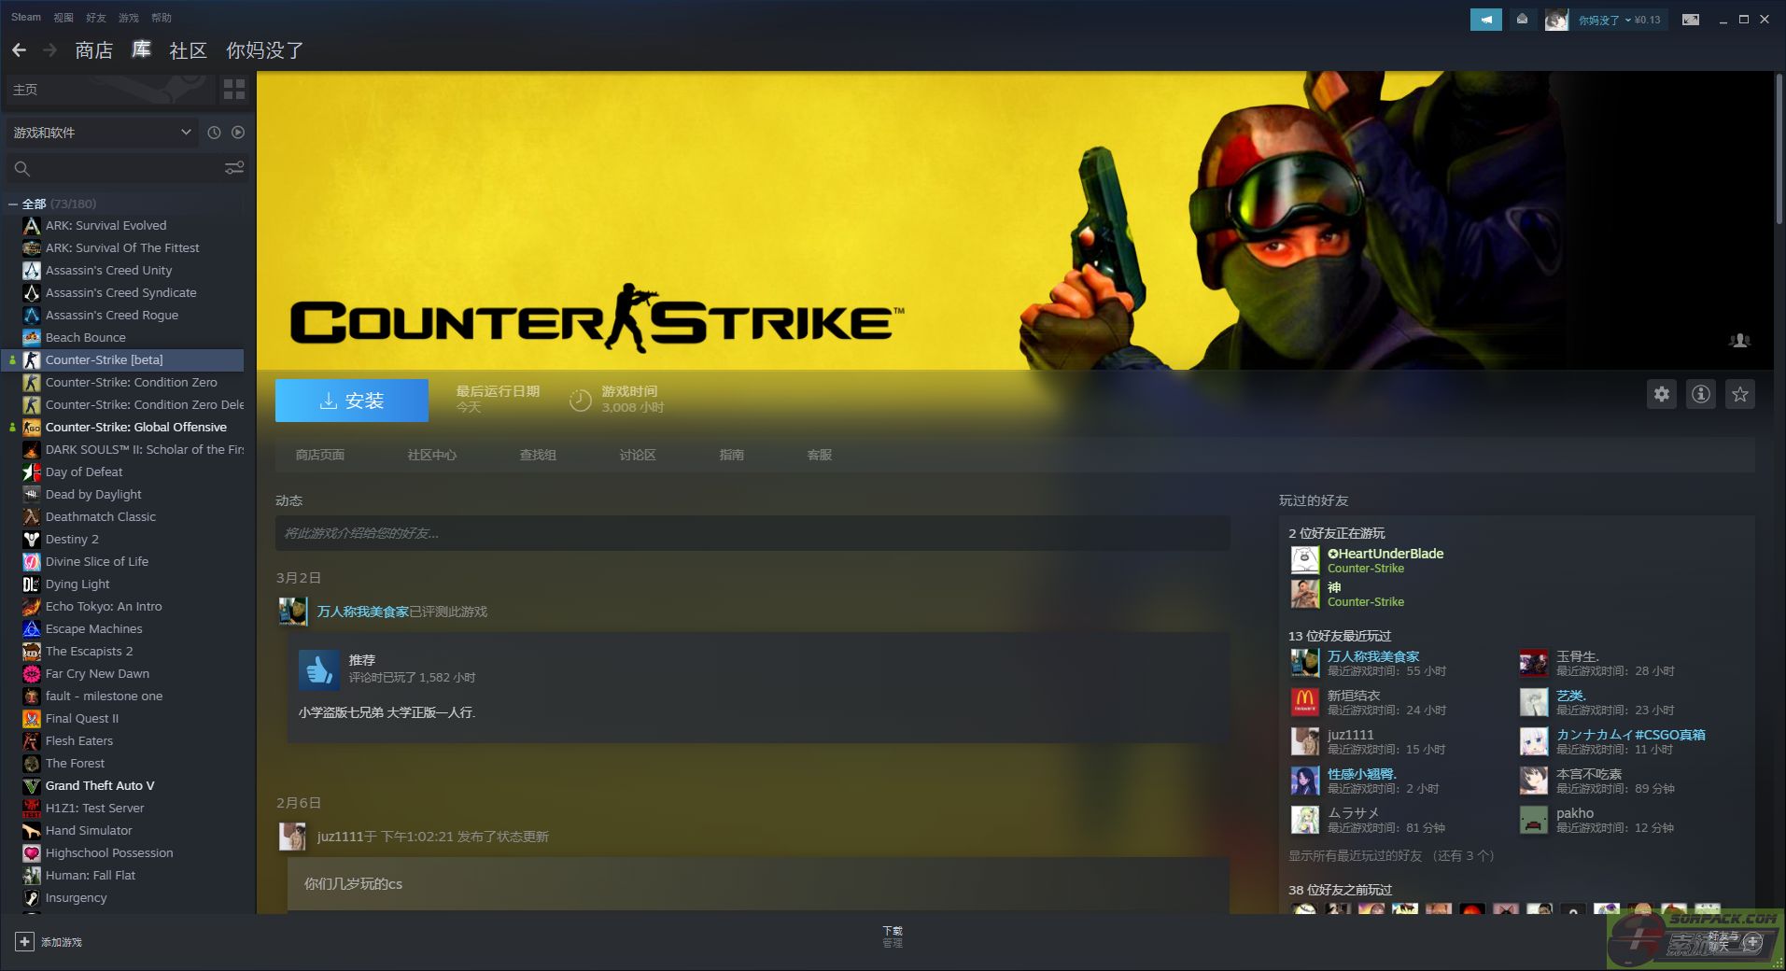Viewport: 1786px width, 971px height.
Task: Click friends icon on the banner
Action: pos(1739,341)
